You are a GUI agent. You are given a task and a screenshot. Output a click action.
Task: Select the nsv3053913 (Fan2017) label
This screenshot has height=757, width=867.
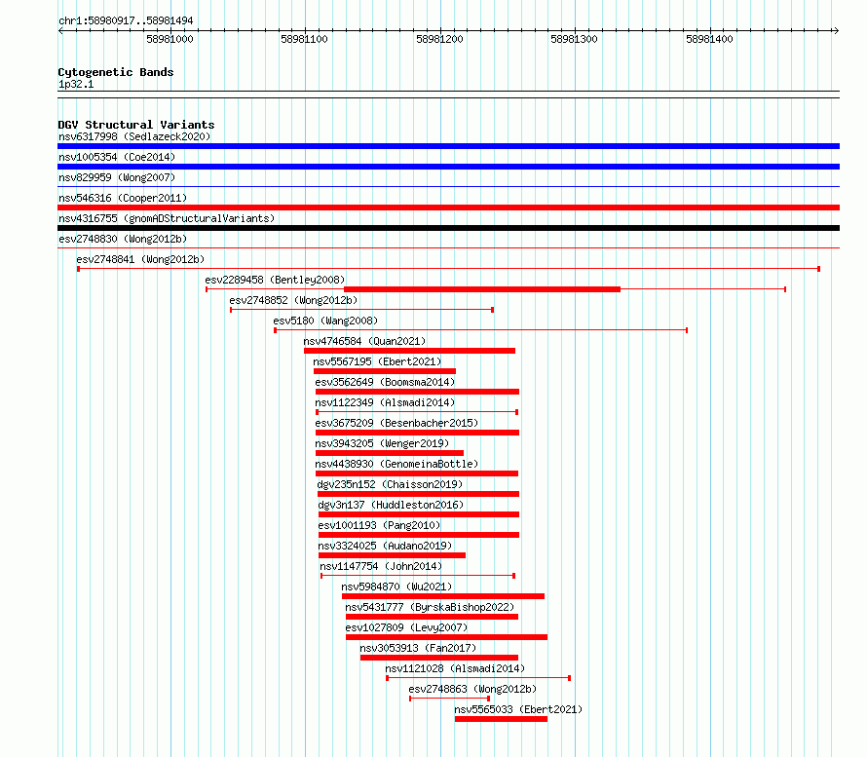point(418,648)
